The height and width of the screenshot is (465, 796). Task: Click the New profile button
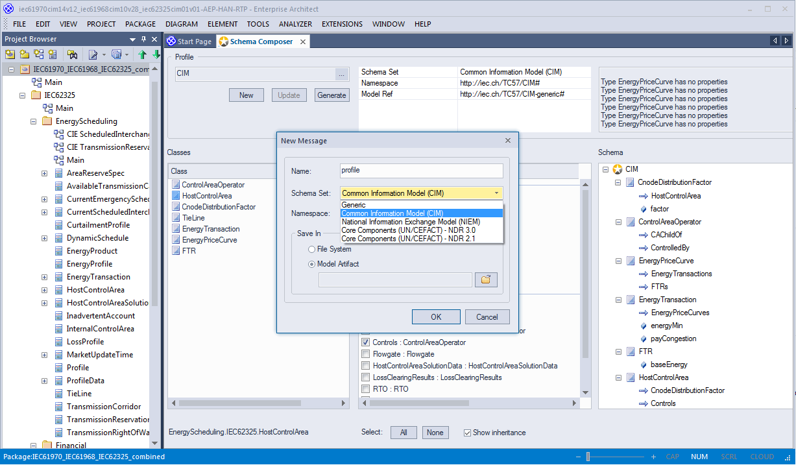pyautogui.click(x=247, y=95)
